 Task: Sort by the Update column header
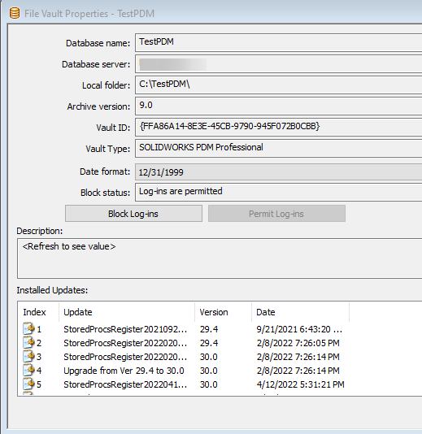127,312
